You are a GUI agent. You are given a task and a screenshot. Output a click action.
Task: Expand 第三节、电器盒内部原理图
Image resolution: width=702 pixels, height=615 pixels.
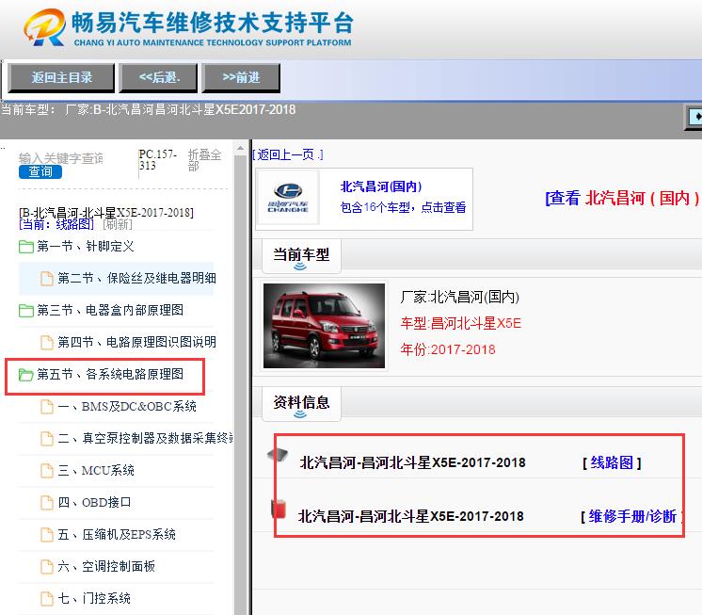110,310
